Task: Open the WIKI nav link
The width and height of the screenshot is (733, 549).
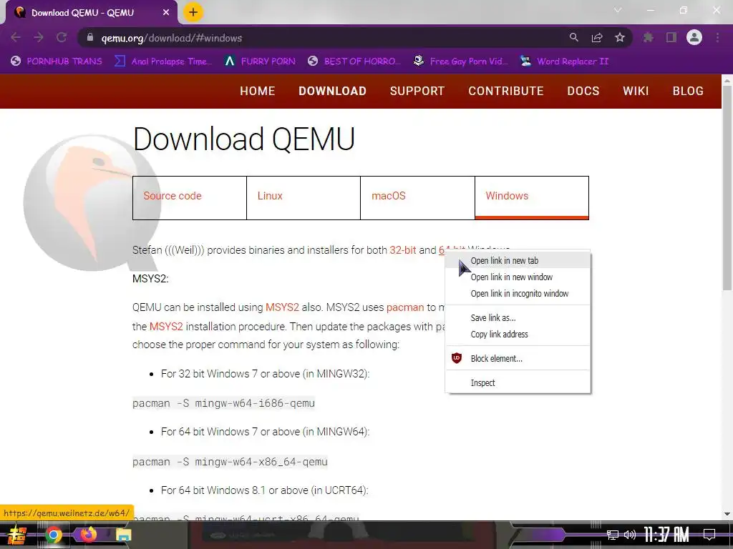Action: point(636,91)
